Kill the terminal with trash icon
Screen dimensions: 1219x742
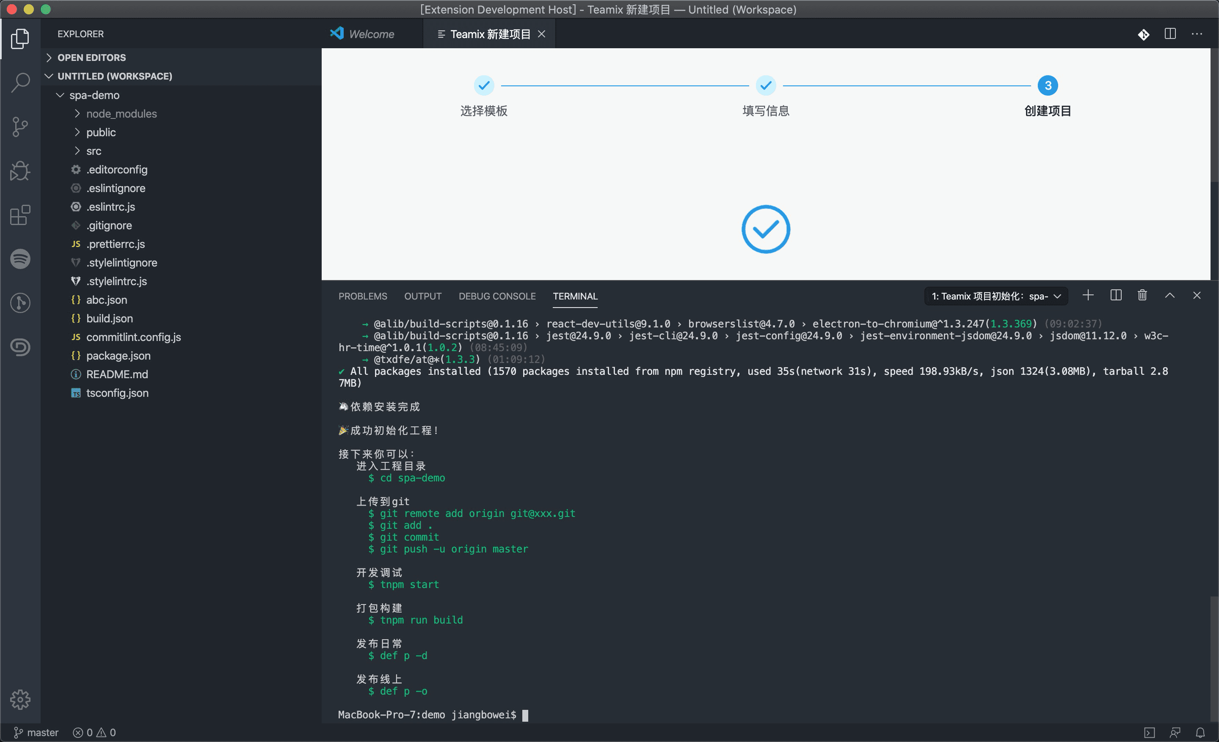pyautogui.click(x=1142, y=296)
